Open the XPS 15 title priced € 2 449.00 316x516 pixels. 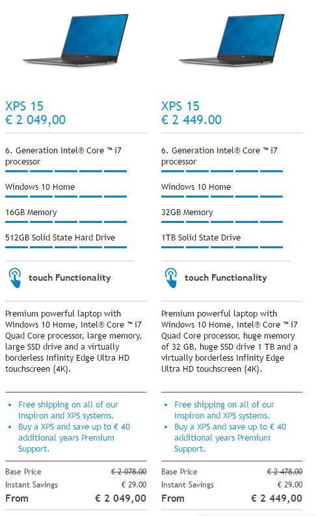pos(180,107)
